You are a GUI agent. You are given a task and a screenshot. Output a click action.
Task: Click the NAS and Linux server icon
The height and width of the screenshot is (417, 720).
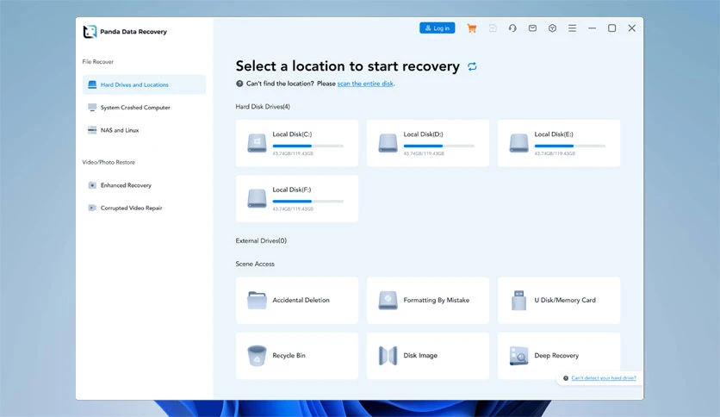(x=92, y=130)
